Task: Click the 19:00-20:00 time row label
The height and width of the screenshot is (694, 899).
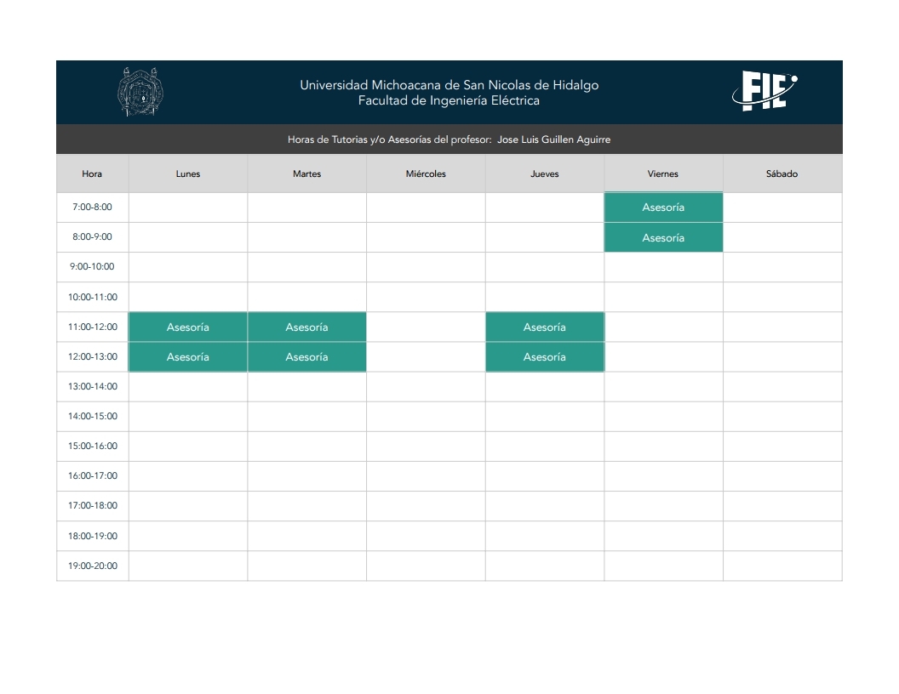Action: pos(93,566)
